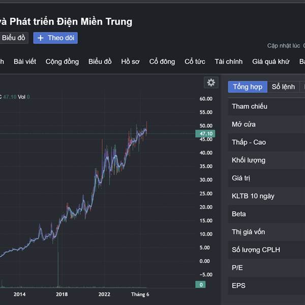Screen dimensions: 305x305
Task: Open Tài chính tab
Action: click(x=228, y=62)
